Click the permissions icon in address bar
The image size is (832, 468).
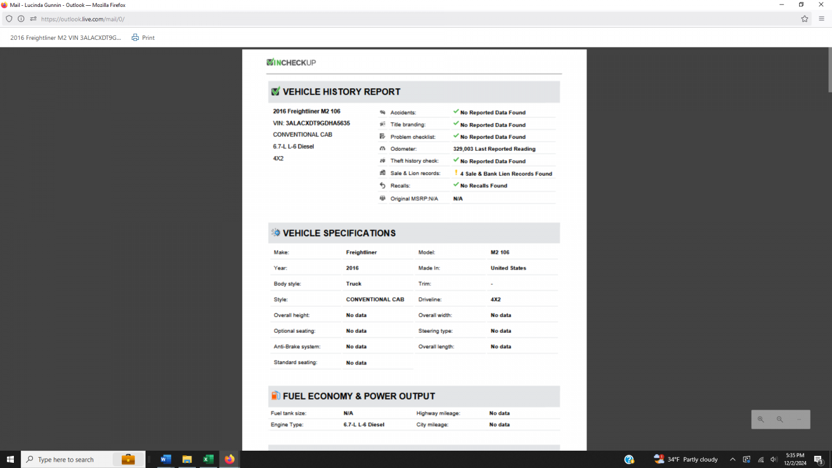coord(34,19)
